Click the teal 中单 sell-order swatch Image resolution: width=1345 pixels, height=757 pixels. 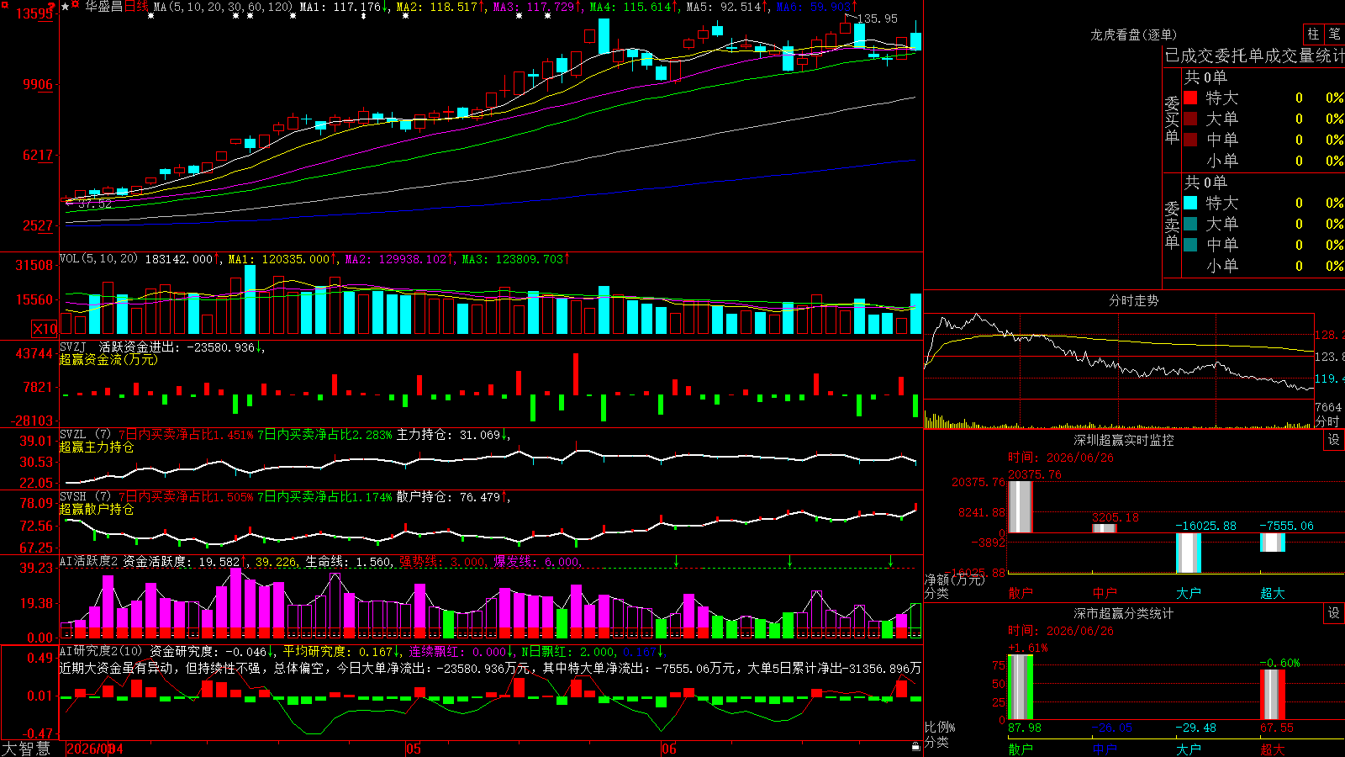click(1190, 245)
